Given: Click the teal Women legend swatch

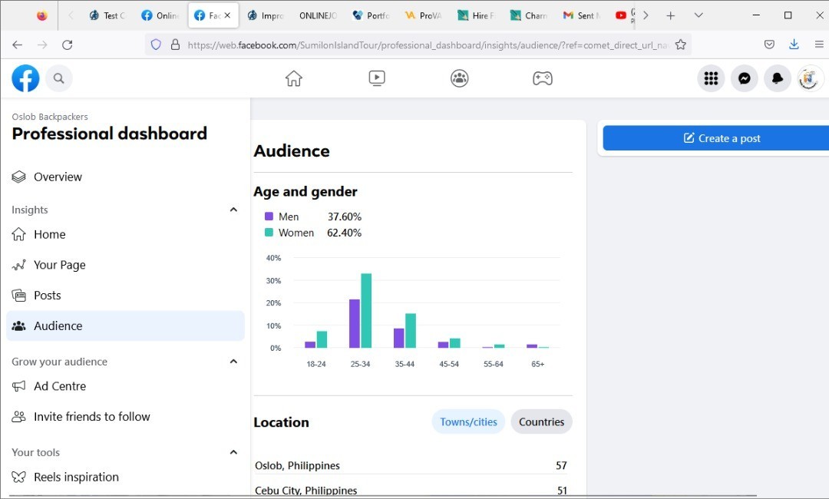Looking at the screenshot, I should (x=269, y=232).
